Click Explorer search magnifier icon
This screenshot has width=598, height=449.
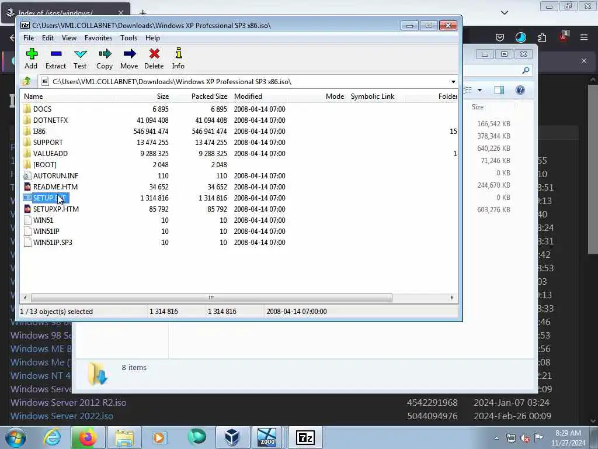(526, 70)
